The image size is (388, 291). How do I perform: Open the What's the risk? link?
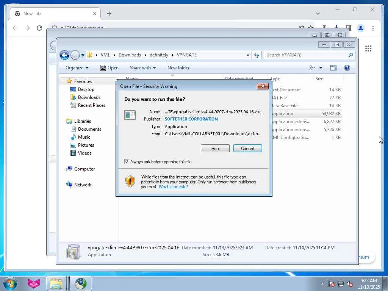[173, 187]
